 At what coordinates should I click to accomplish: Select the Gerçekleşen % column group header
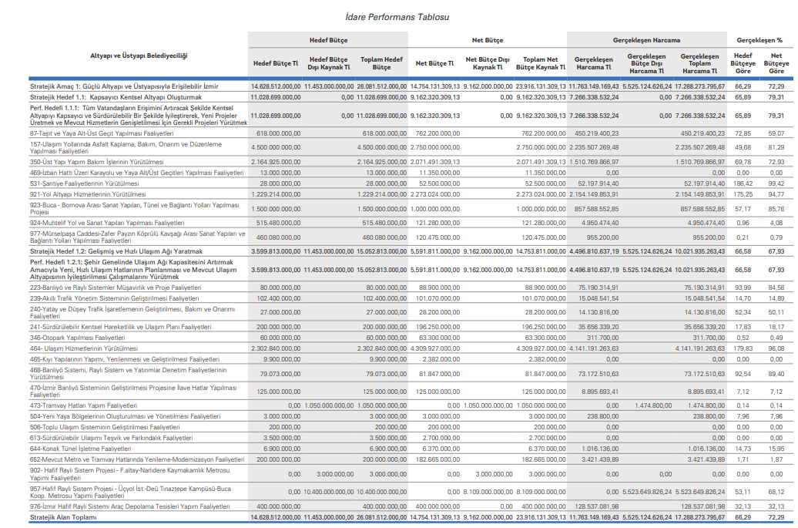click(x=759, y=39)
